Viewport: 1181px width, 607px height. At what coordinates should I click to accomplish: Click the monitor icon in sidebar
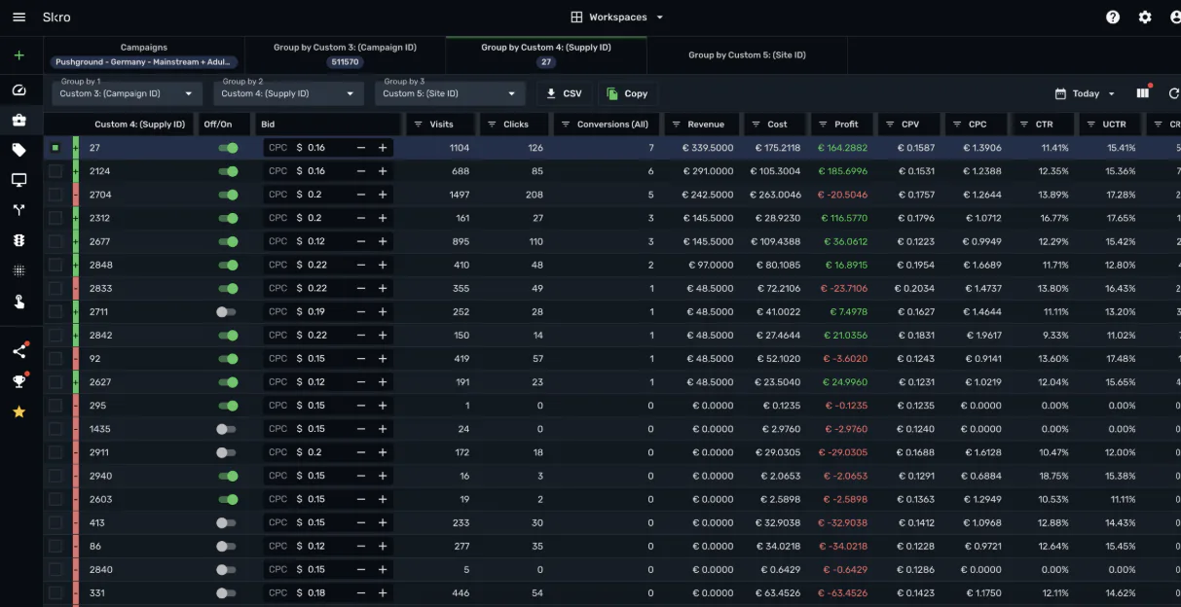tap(18, 180)
